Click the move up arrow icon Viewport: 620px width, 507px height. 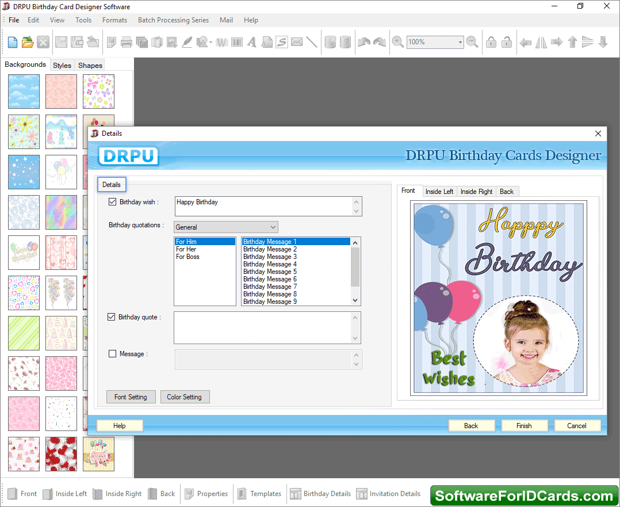[572, 42]
